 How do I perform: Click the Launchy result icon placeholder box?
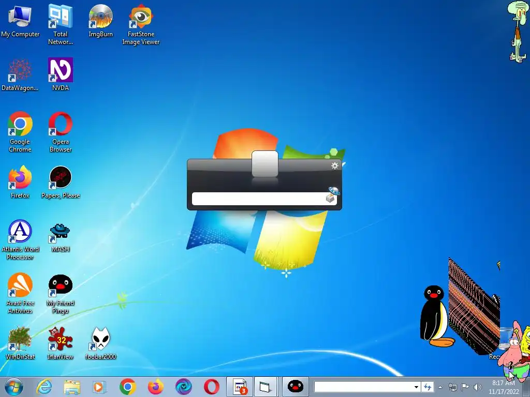[265, 164]
